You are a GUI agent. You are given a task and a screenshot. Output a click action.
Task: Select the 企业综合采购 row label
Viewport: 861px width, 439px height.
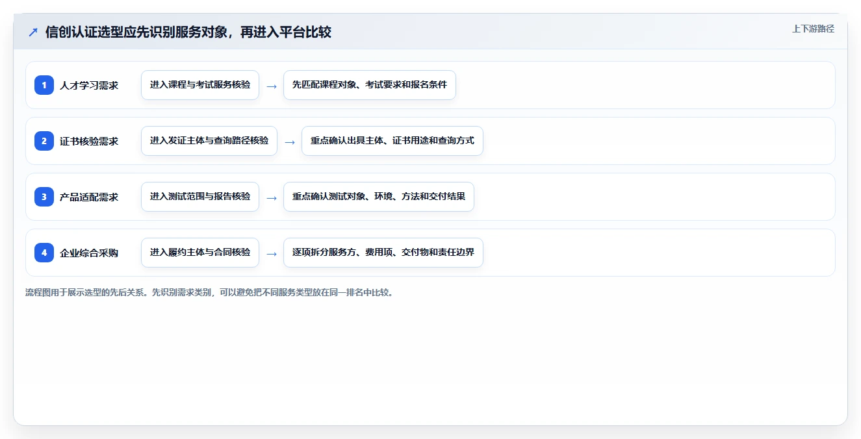pos(89,253)
